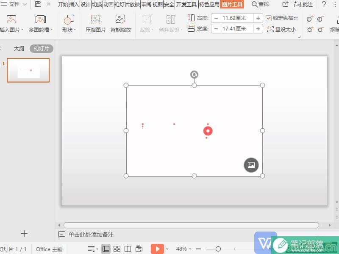Toggle the 锁定纵横比 checkbox
Screen dimensions: 339x254
click(269, 18)
